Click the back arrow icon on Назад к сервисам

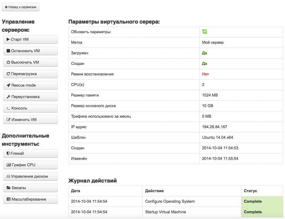tap(6, 7)
